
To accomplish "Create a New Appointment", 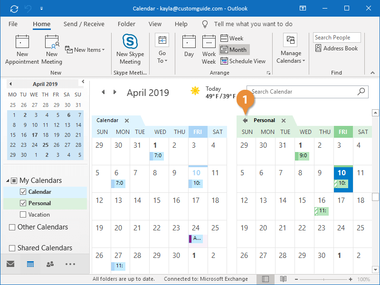I will 22,50.
